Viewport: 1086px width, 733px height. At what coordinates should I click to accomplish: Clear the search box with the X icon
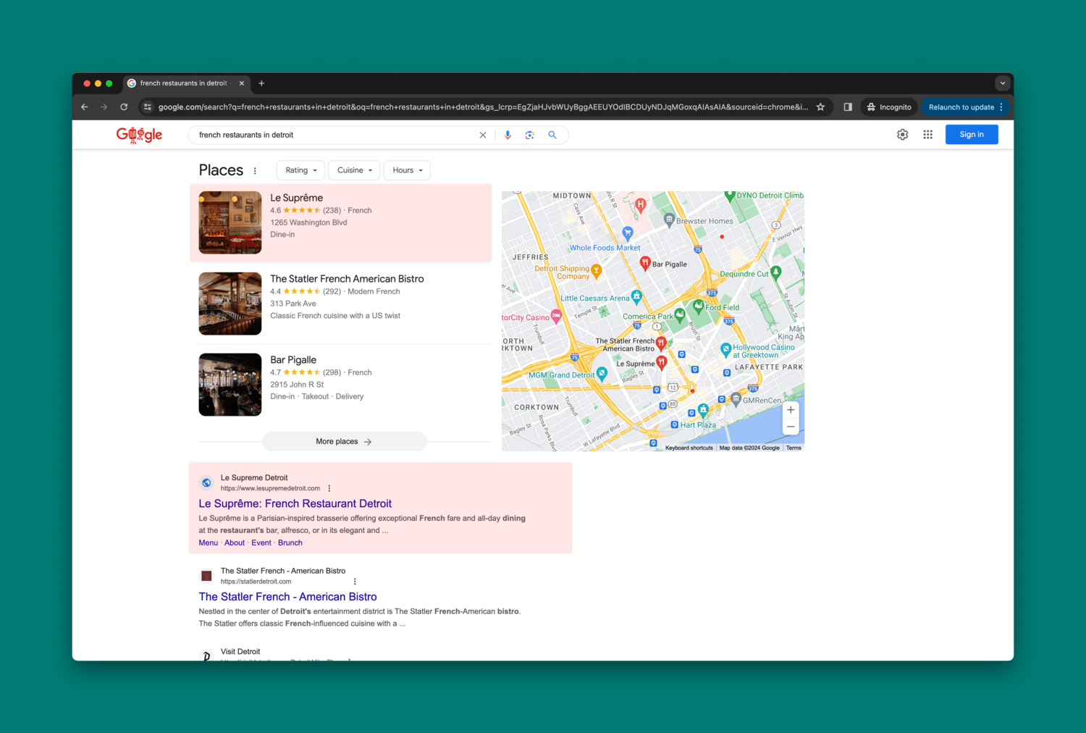483,135
